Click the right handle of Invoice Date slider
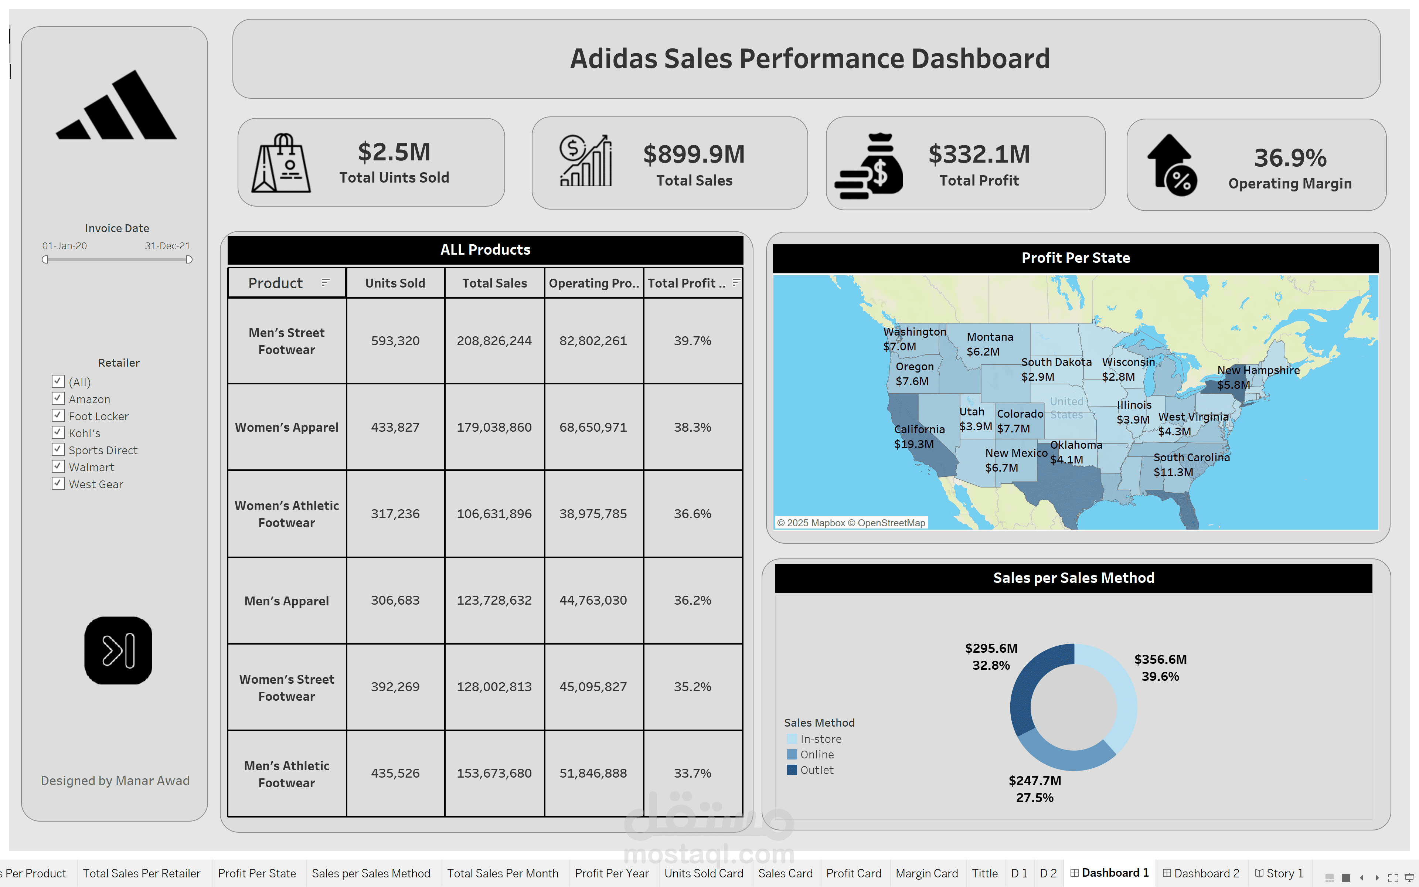This screenshot has height=887, width=1419. [x=189, y=259]
